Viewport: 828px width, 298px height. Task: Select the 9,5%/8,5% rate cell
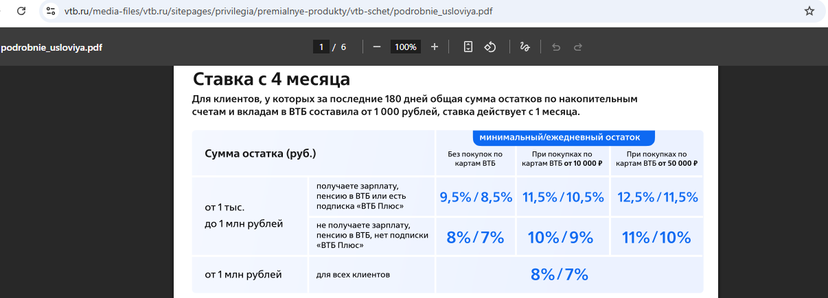pos(476,197)
